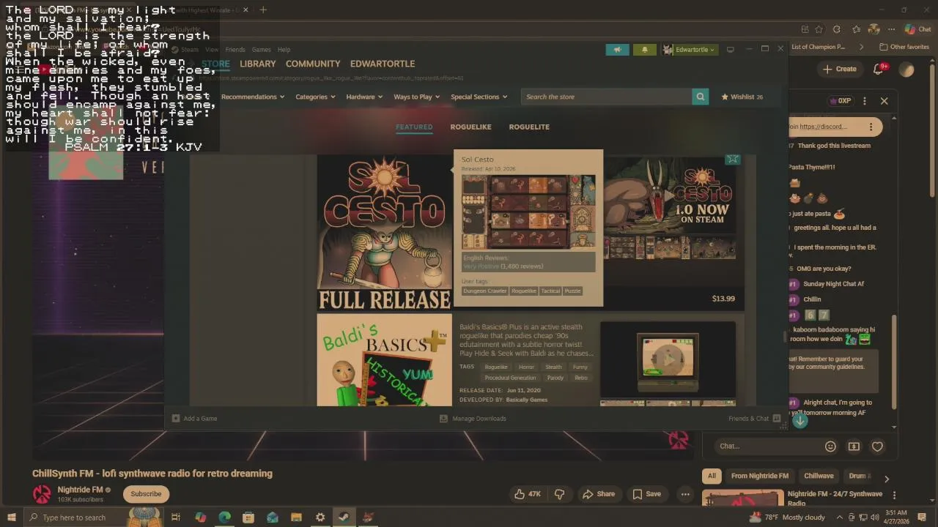Open the EDWARTORTLE profile tab
938x527 pixels.
383,64
